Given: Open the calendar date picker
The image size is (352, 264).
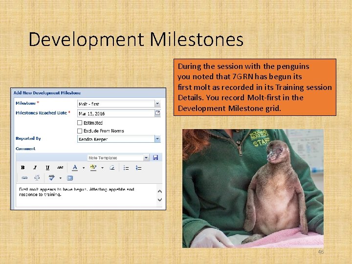Looking at the screenshot, I should click(157, 113).
